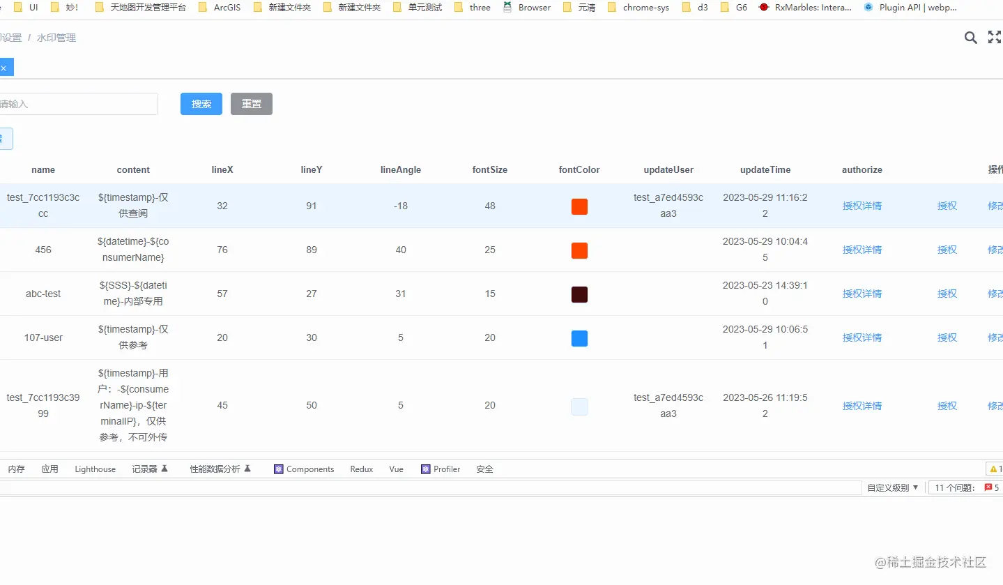Switch to the 记录器 DevTools tab
Screen dimensions: 1003x585
pyautogui.click(x=151, y=469)
